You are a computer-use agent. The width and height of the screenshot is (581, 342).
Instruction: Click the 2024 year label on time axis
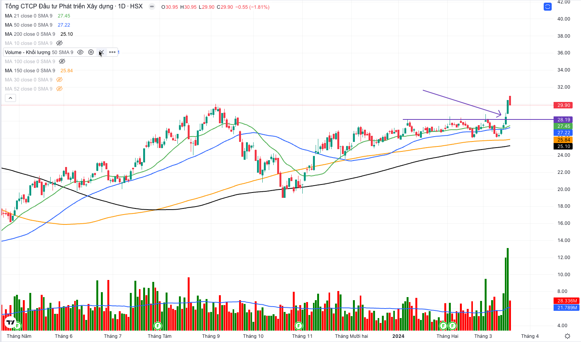click(x=398, y=336)
